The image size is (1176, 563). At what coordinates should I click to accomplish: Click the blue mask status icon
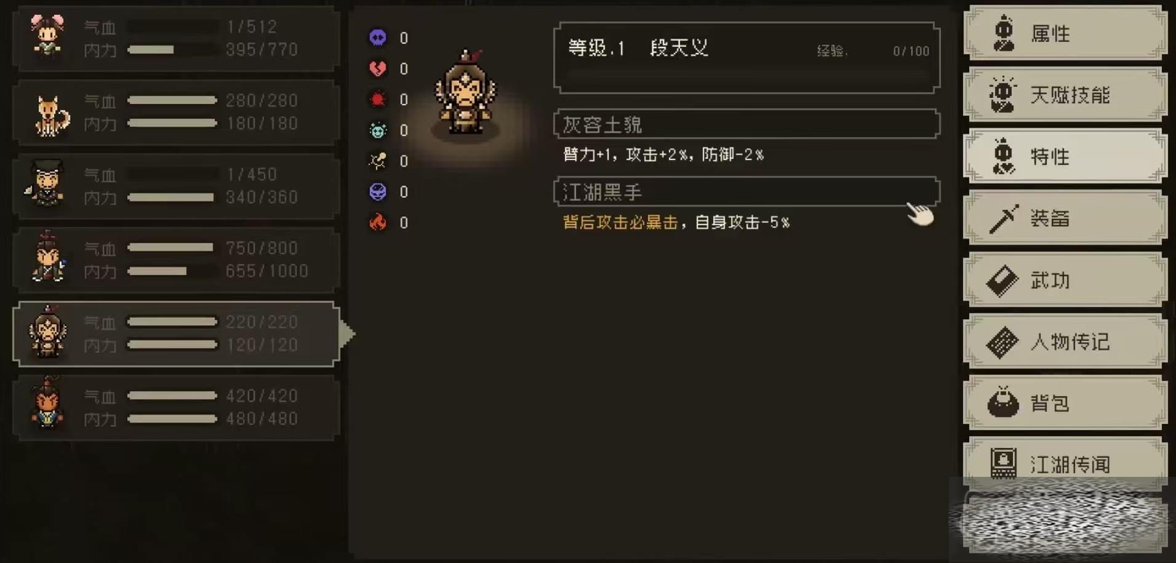(x=378, y=191)
